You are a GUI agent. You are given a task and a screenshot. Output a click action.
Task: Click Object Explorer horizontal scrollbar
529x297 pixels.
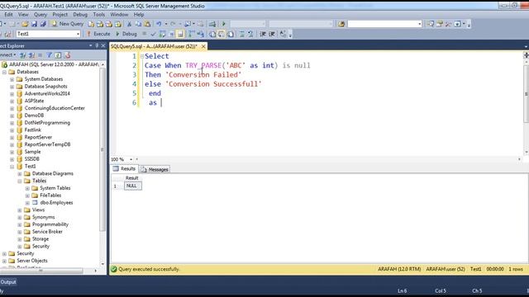41,271
